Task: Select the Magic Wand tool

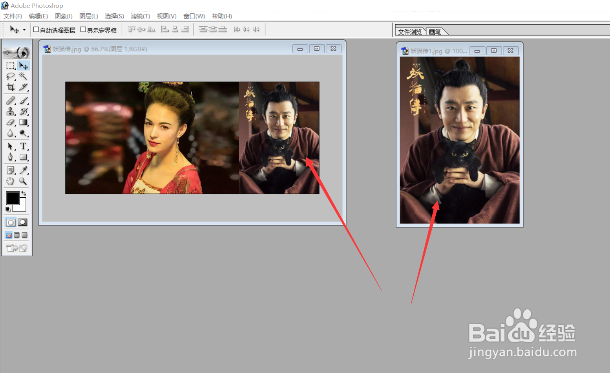Action: (x=24, y=76)
